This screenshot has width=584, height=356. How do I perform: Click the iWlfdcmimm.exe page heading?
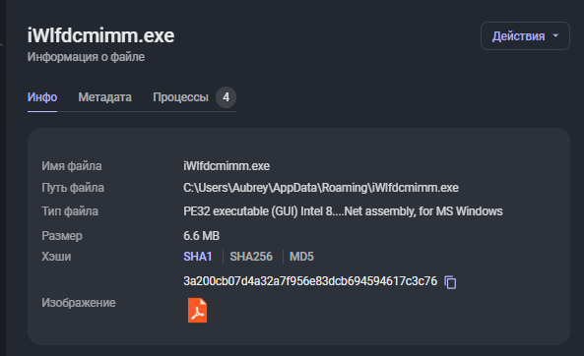pyautogui.click(x=100, y=35)
